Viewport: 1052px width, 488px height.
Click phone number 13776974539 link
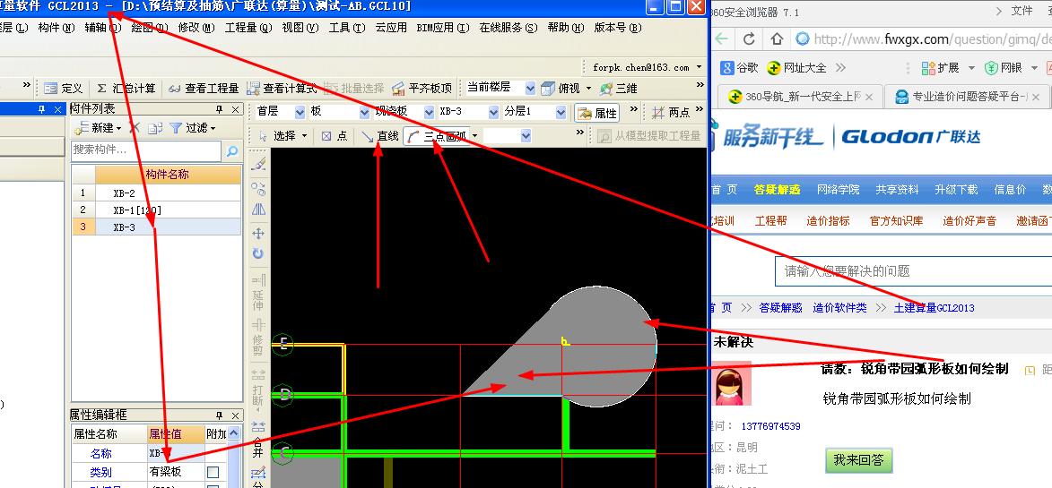coord(771,425)
